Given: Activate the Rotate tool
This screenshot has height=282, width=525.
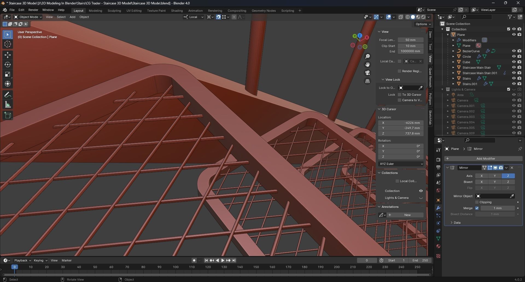Looking at the screenshot, I should [x=8, y=65].
